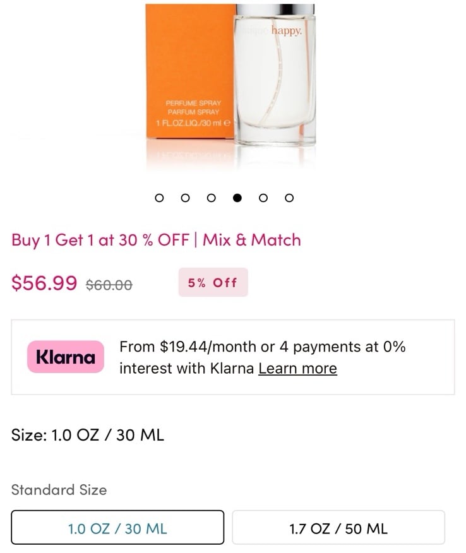Tap the happy. label on the bottle

[287, 31]
